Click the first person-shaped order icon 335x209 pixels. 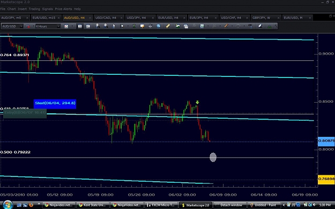(98, 26)
